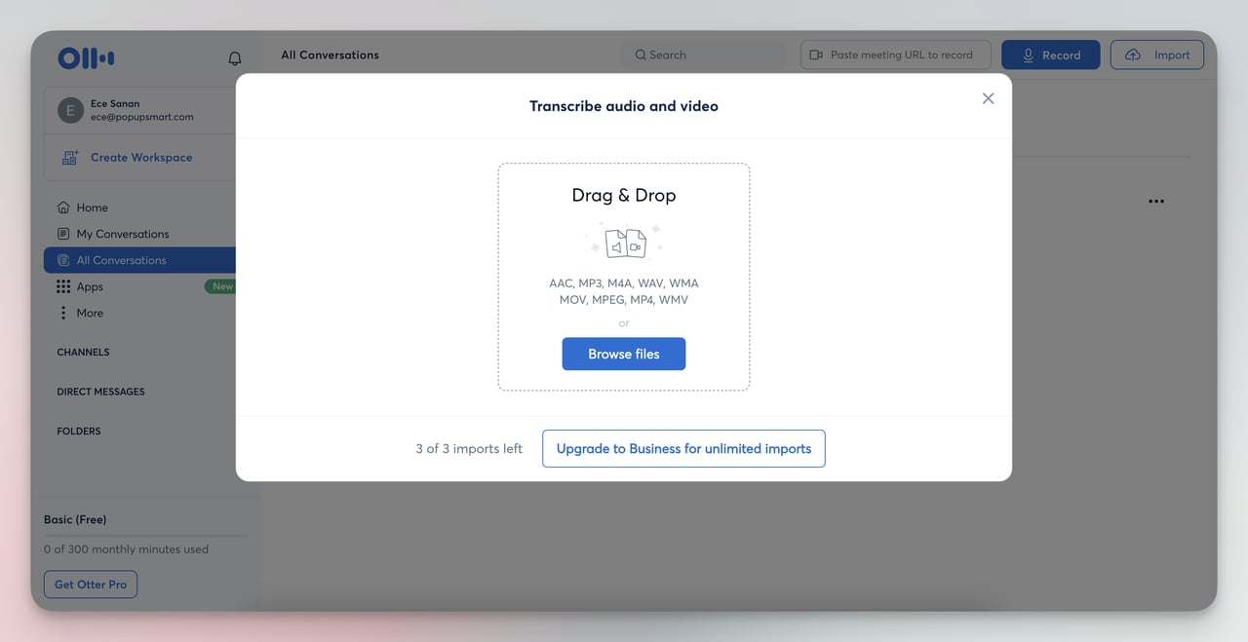Click '0 of 300 monthly minutes used'
Image resolution: width=1248 pixels, height=642 pixels.
tap(126, 549)
